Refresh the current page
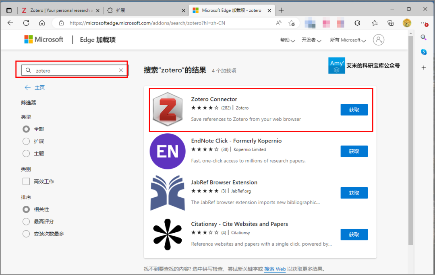Screen dimensions: 435x275 (26, 23)
